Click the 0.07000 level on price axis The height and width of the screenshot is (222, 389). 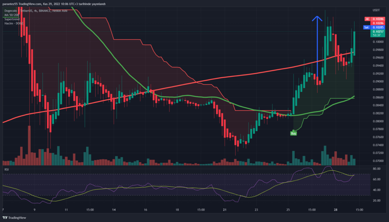click(378, 161)
